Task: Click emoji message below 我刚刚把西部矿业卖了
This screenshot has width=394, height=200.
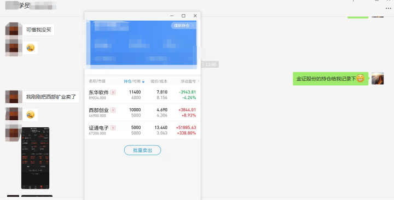Action: tap(31, 115)
